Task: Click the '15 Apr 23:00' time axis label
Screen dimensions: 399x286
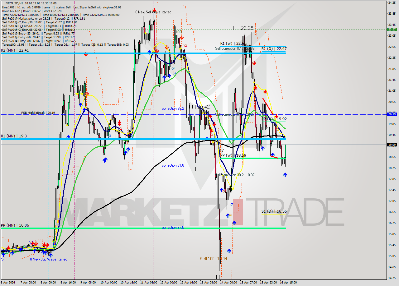Action: click(x=268, y=283)
